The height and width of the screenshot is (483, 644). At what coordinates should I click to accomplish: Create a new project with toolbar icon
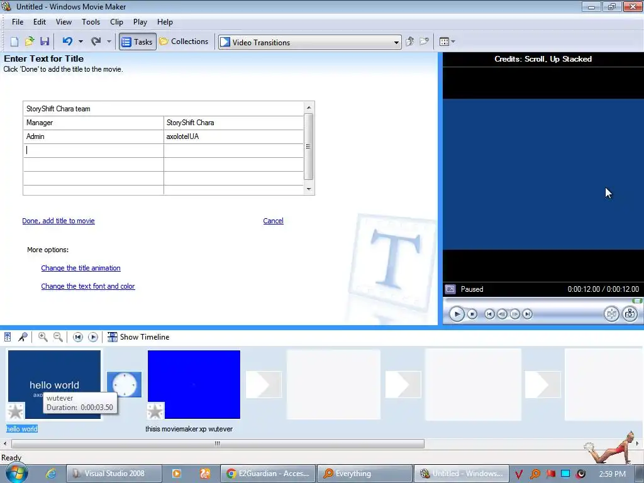14,42
